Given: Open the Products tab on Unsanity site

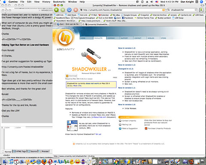Looking at the screenshot, I should [100, 38].
